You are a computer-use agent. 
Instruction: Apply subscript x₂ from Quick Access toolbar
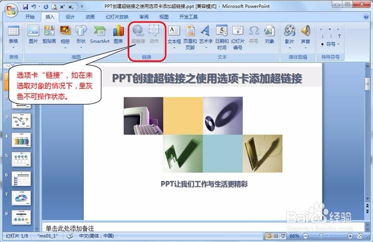point(70,7)
